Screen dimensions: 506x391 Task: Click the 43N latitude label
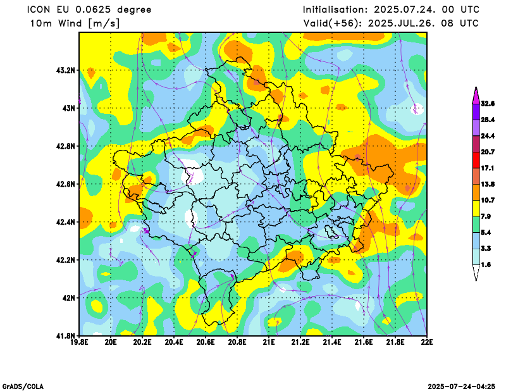tap(69, 108)
